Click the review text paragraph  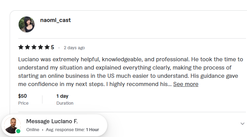pos(131,72)
